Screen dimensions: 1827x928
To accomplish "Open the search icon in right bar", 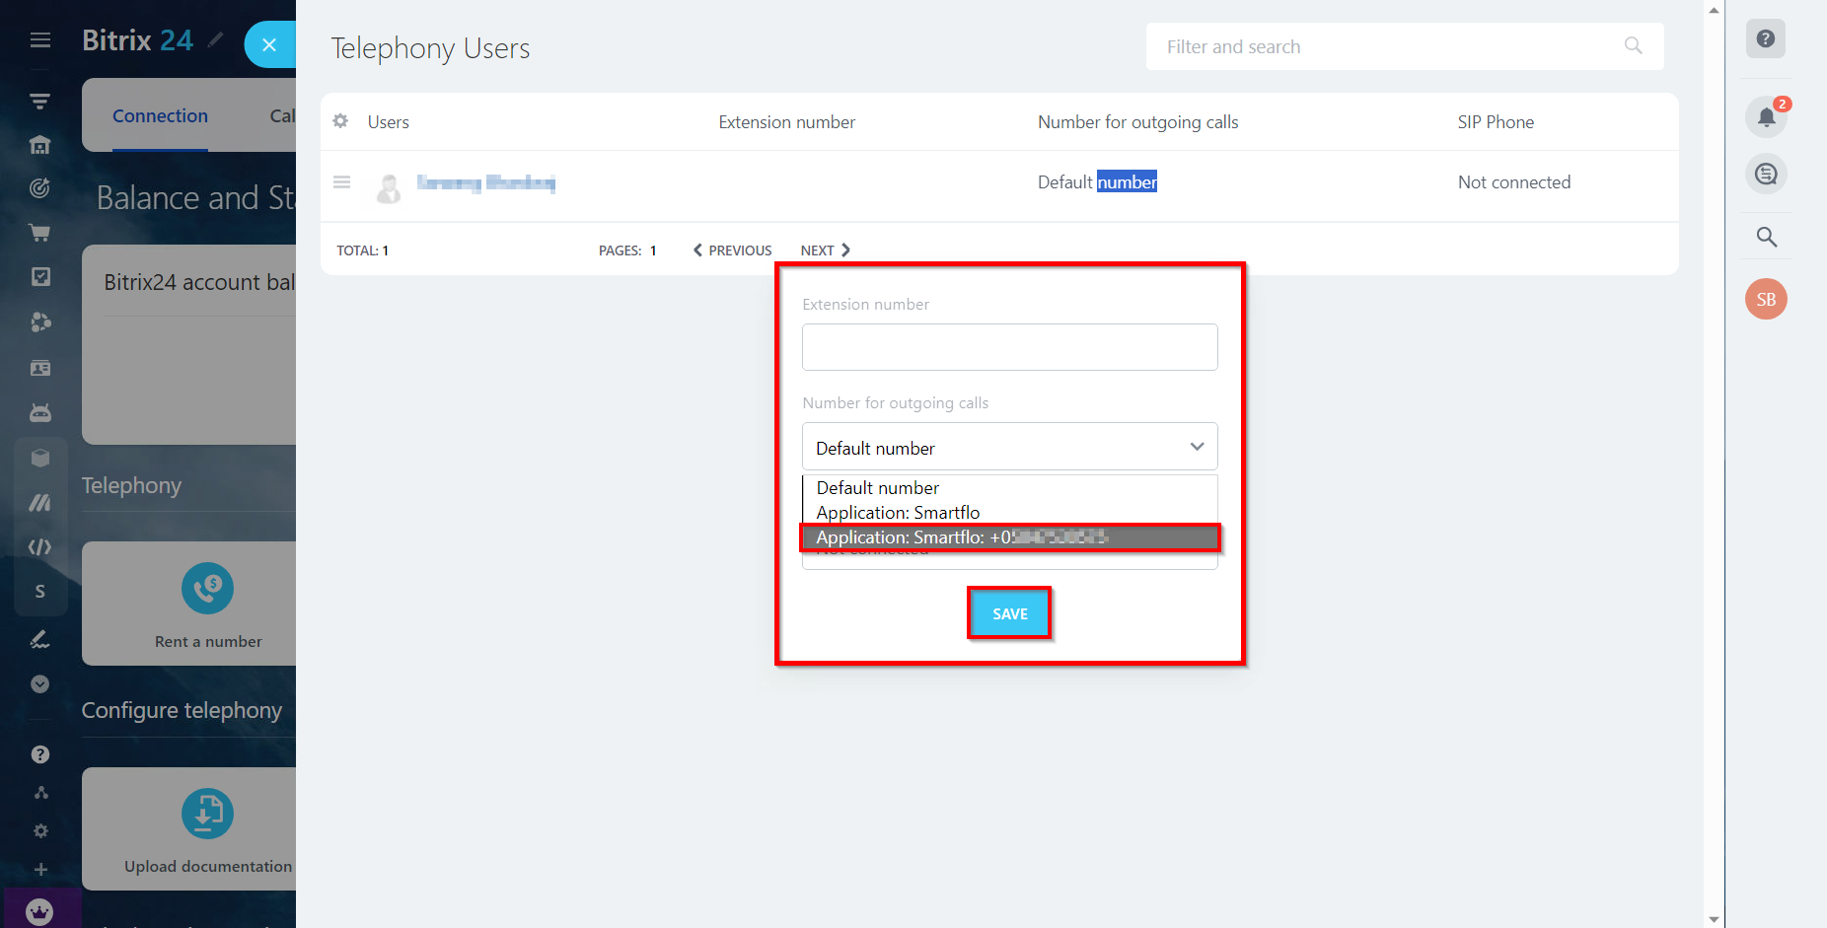I will point(1766,237).
